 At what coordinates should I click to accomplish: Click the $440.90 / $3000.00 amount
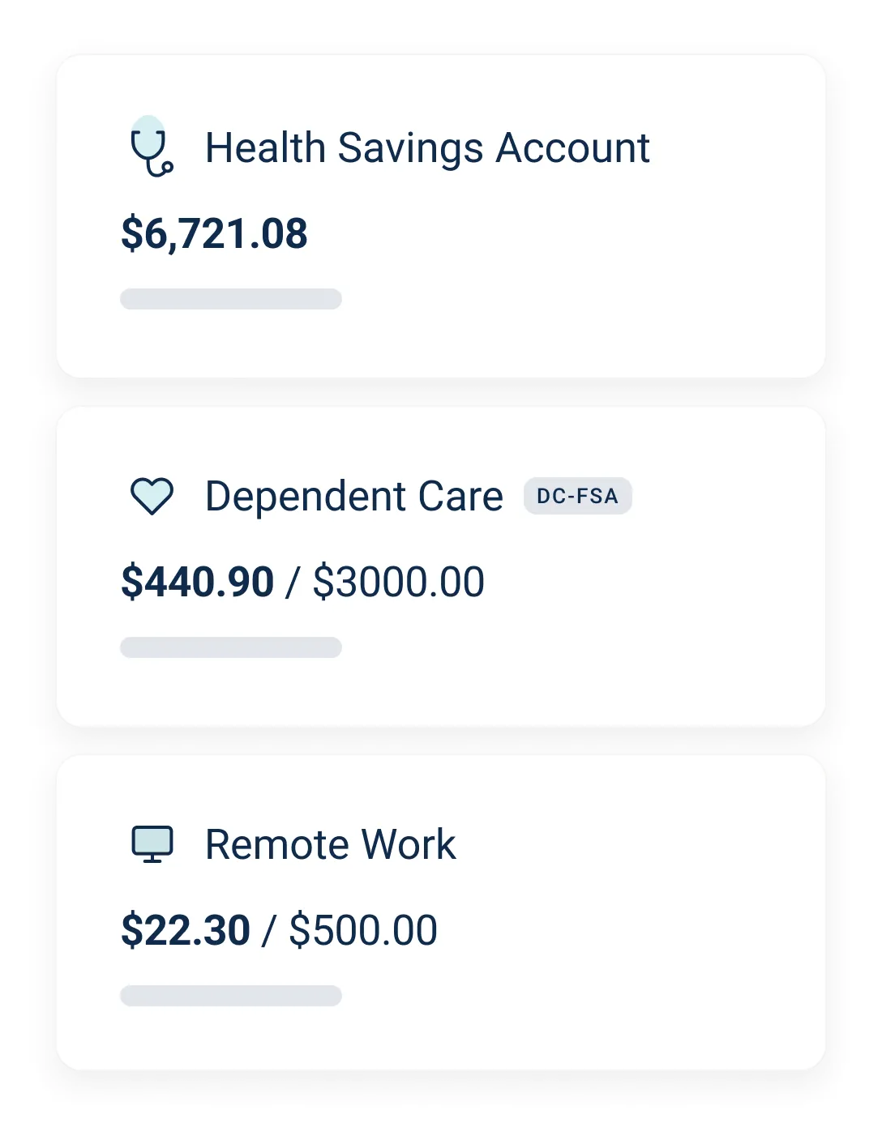(302, 581)
